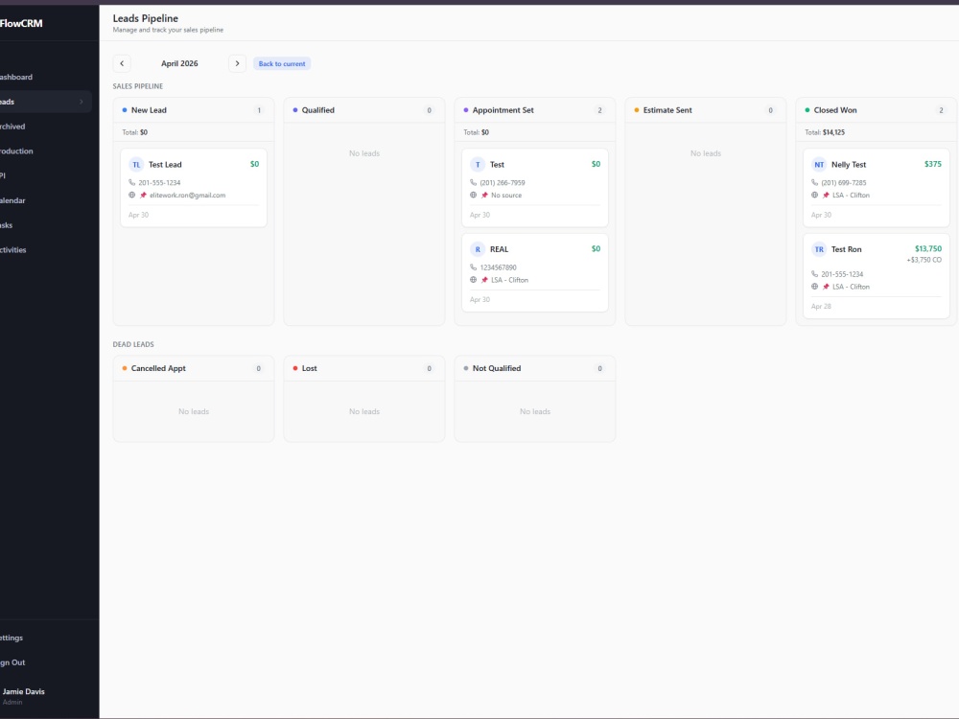959x719 pixels.
Task: Click the April 2026 month label
Action: 179,63
